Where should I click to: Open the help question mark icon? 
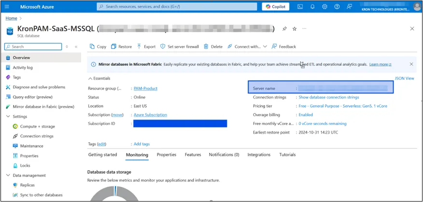[x=337, y=7]
